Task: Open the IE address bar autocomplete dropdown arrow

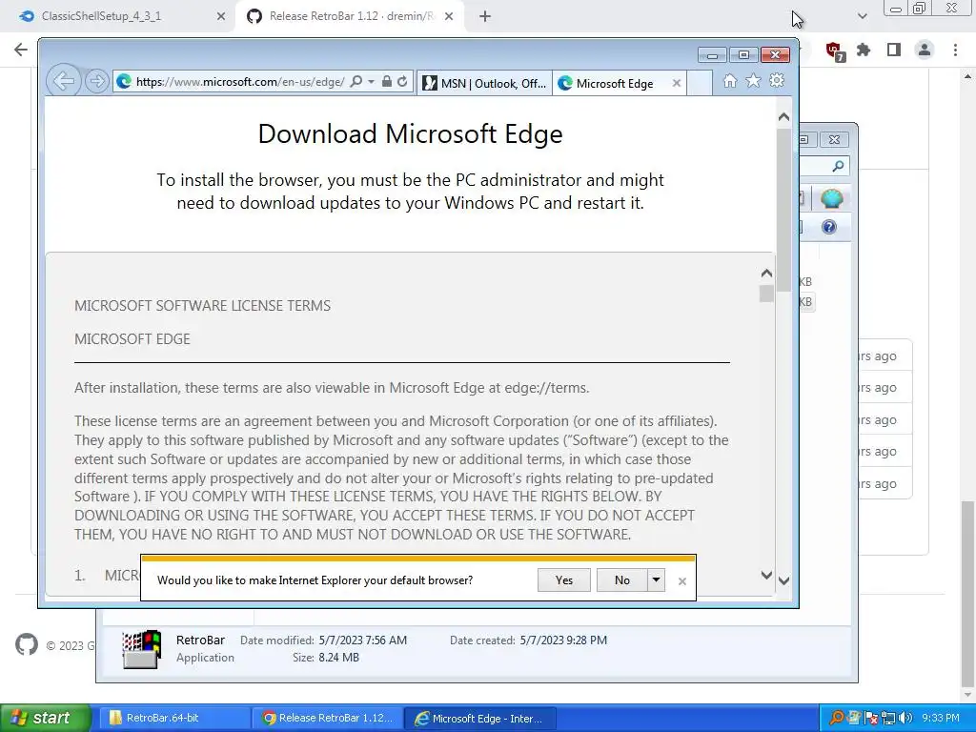Action: pos(371,82)
